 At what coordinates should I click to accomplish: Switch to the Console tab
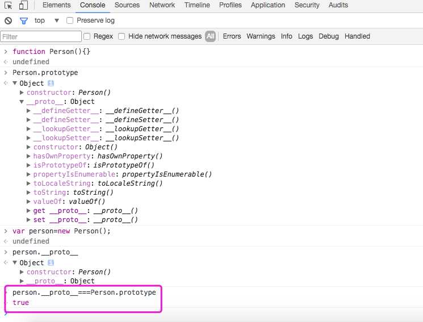[93, 5]
